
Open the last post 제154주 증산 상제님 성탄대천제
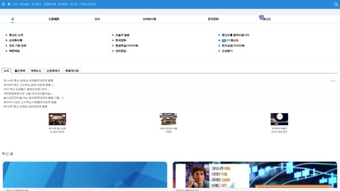tap(25, 107)
